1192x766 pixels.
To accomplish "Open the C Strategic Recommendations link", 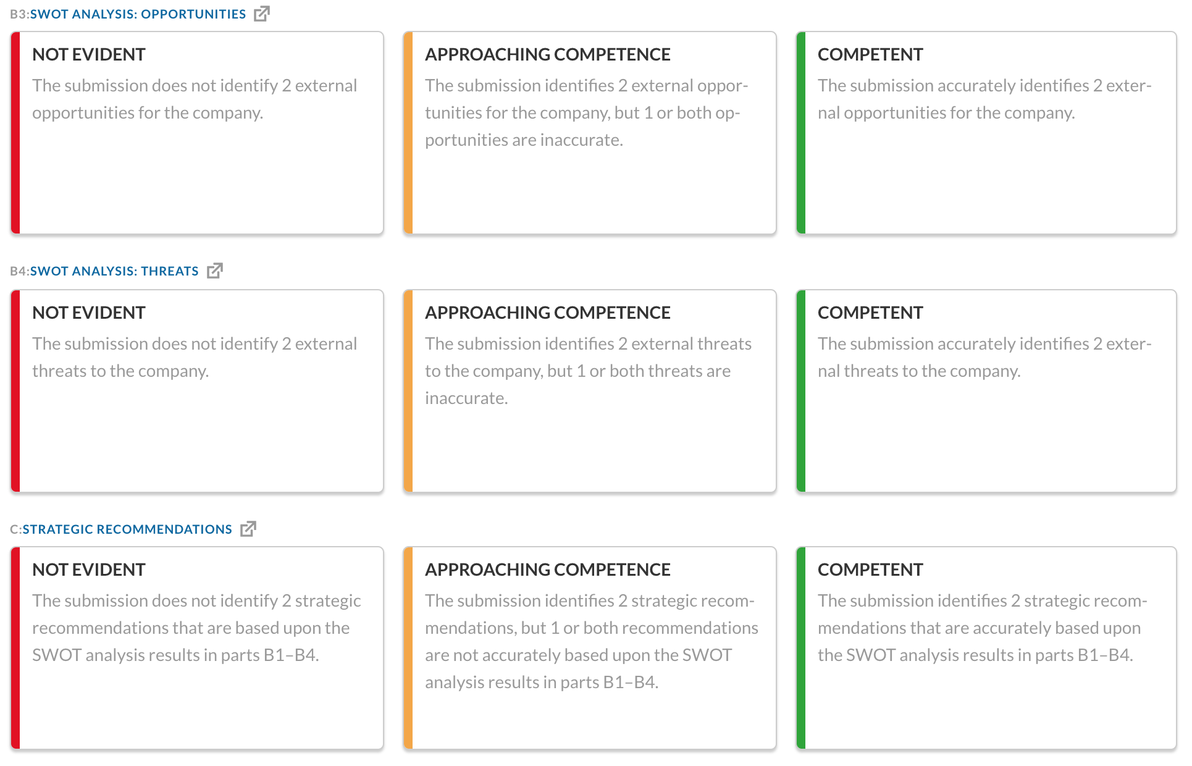I will 127,529.
